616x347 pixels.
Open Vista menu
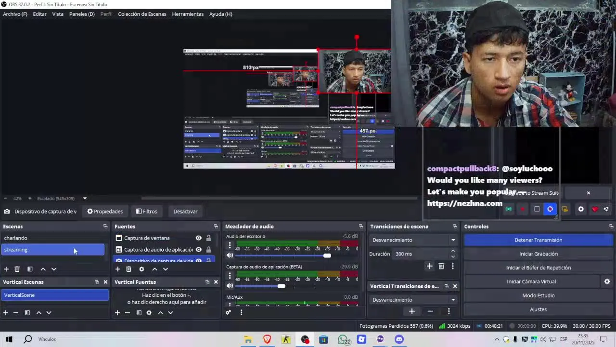point(58,14)
